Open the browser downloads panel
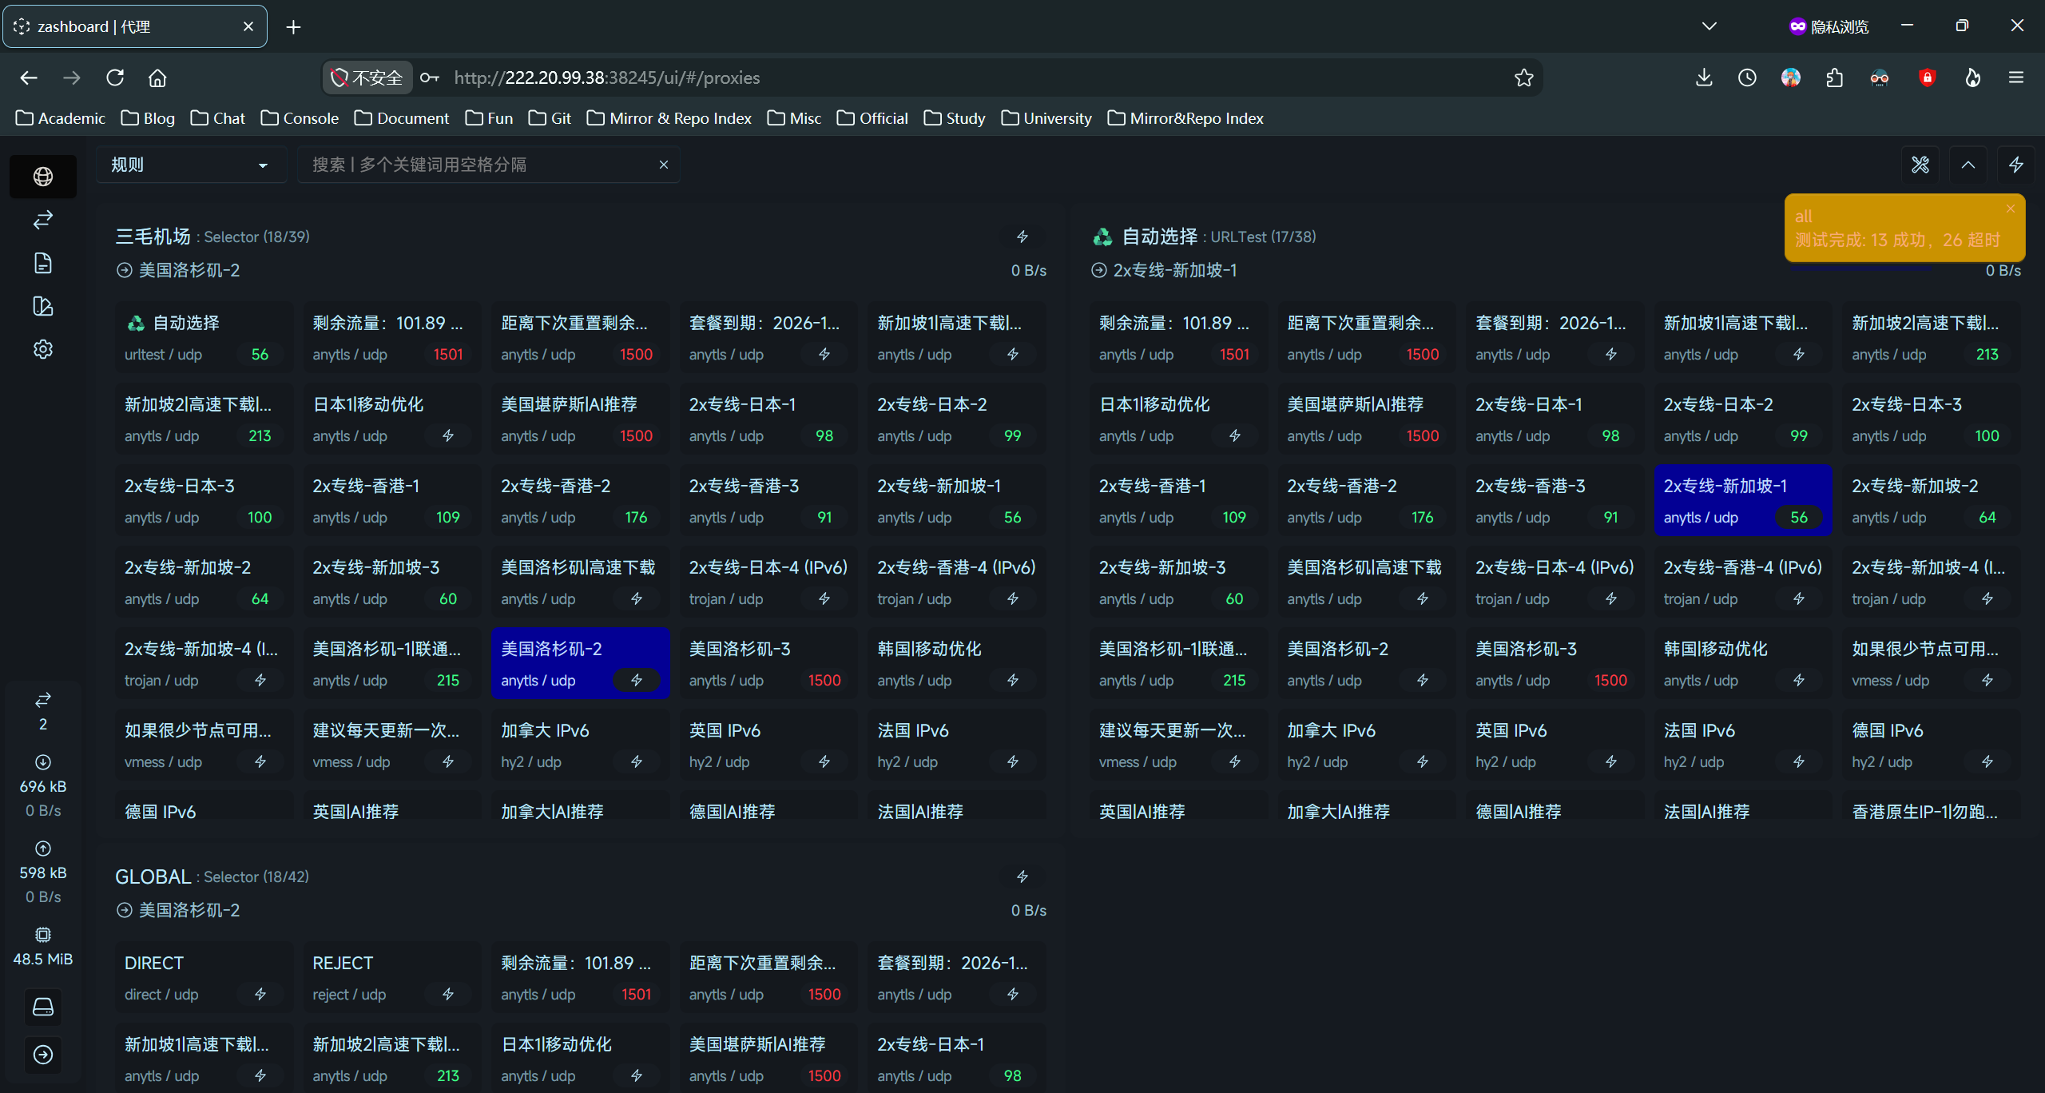 pos(1704,78)
